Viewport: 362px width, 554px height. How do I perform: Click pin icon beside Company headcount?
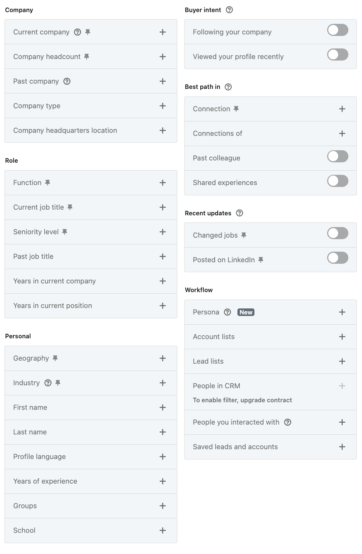(87, 57)
